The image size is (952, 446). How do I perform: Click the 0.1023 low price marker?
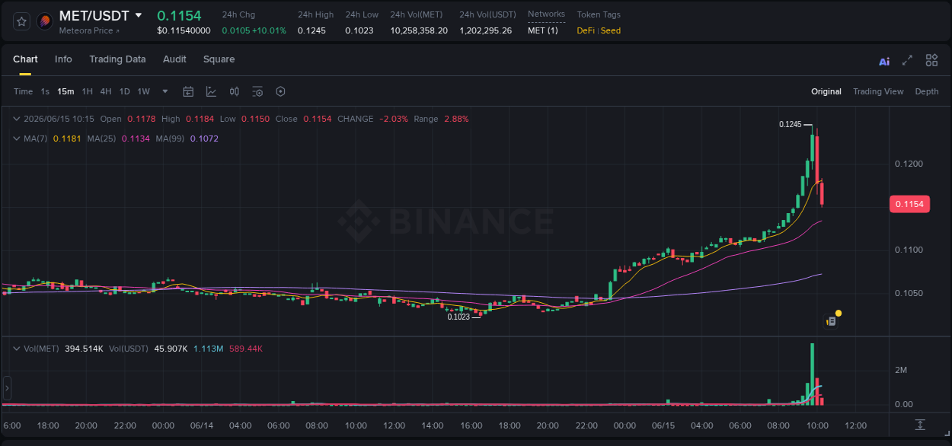pyautogui.click(x=458, y=317)
